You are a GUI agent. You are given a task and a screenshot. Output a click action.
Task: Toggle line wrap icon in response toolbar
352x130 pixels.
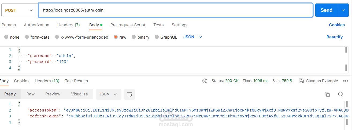pyautogui.click(x=129, y=94)
